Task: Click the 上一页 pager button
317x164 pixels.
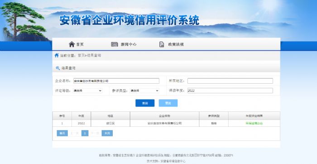Action: click(x=75, y=133)
